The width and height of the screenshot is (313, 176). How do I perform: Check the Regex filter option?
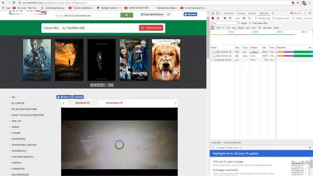point(239,23)
